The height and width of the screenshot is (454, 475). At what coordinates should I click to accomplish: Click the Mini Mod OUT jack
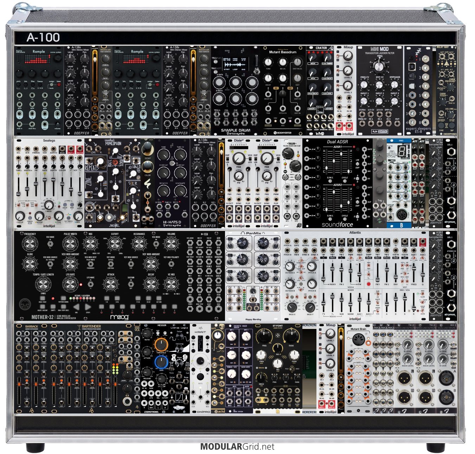tap(397, 124)
